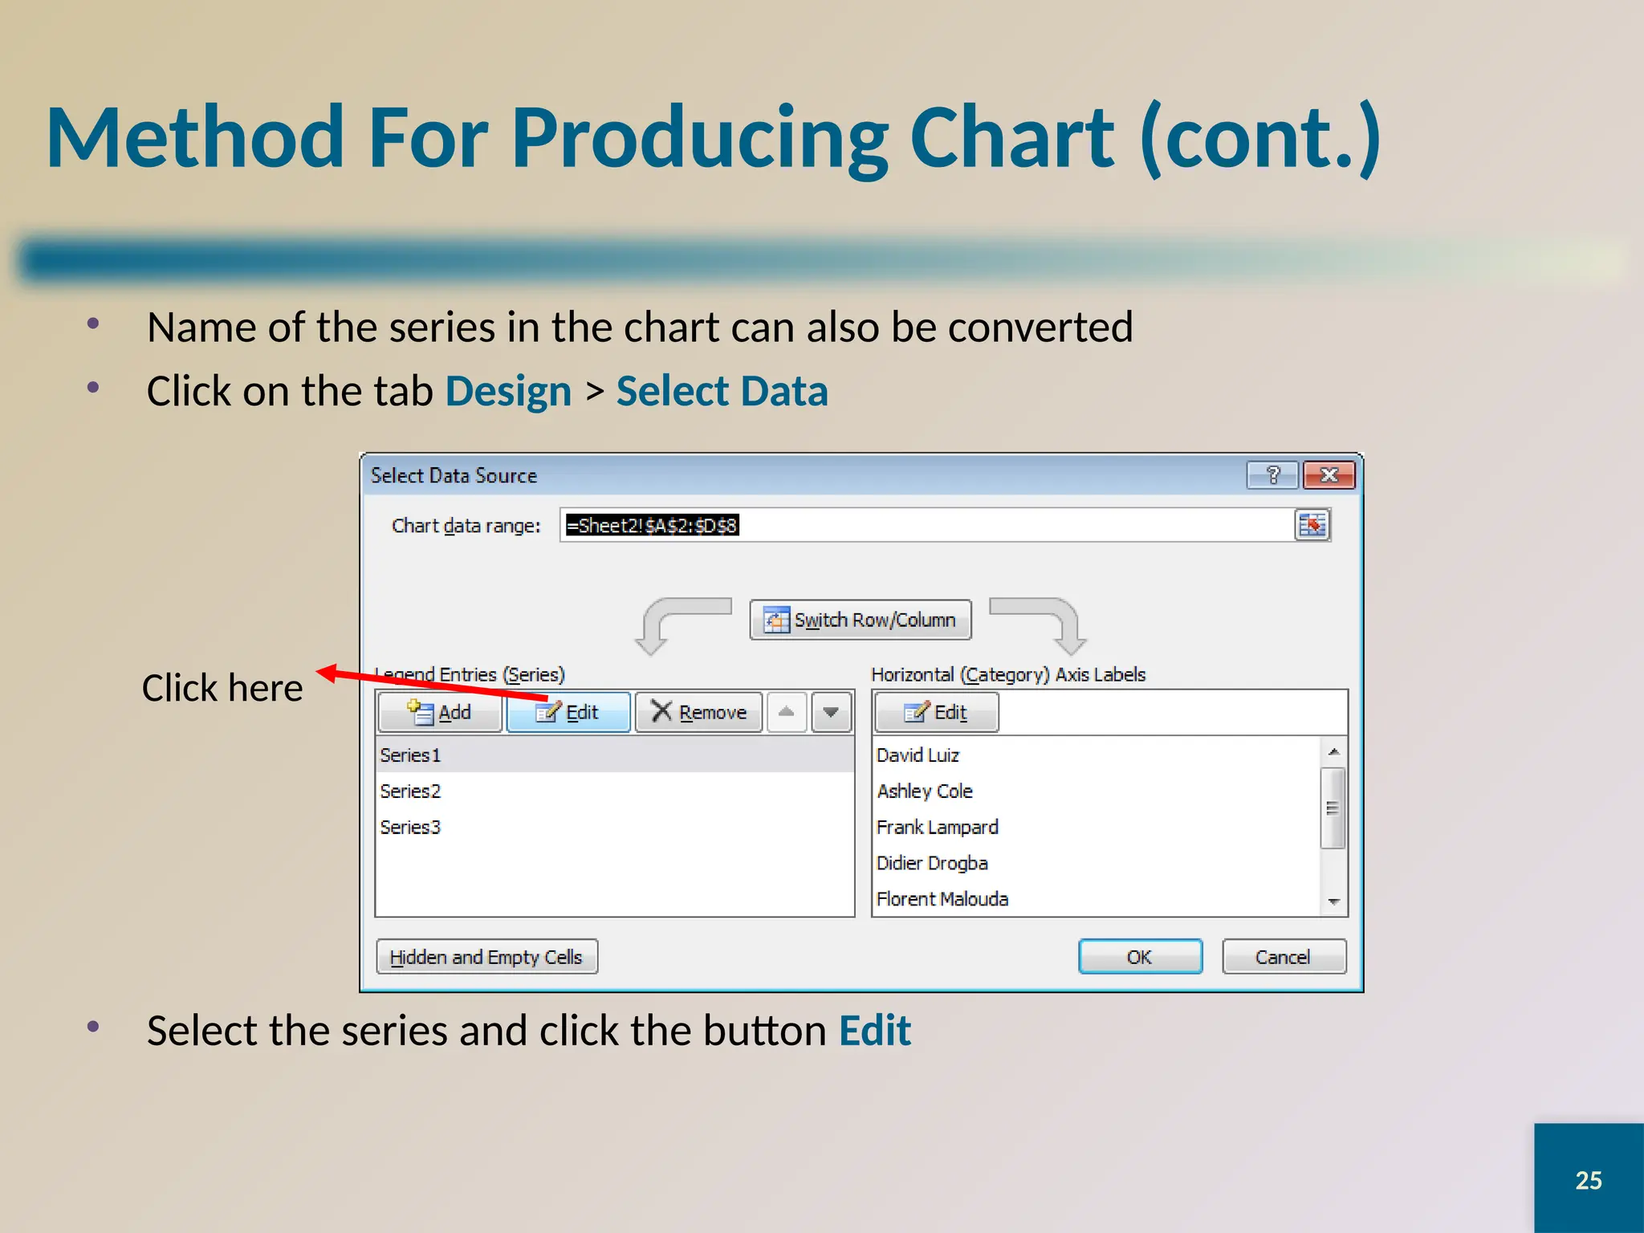Move series down with the down arrow
The image size is (1644, 1233).
(831, 712)
